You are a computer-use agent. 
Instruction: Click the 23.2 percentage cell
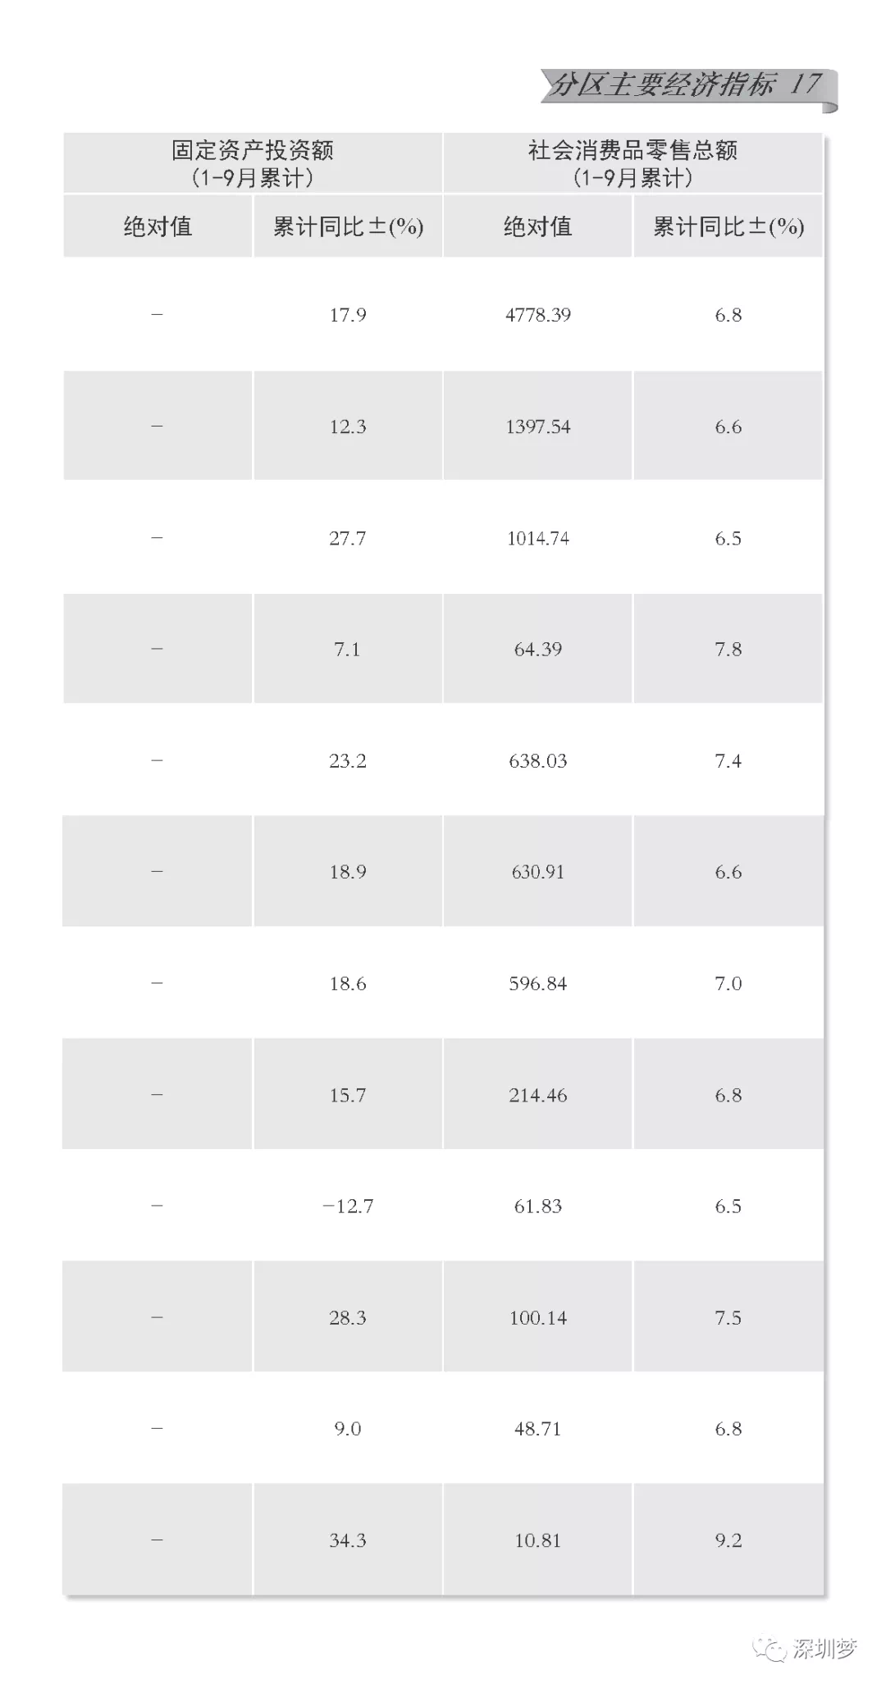coord(348,761)
